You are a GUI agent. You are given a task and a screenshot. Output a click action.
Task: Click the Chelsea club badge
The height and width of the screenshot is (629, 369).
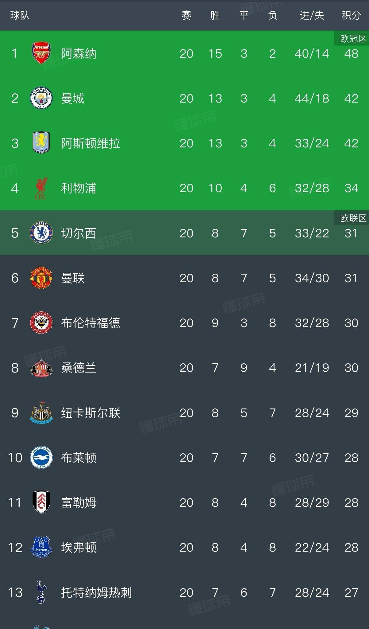coord(41,233)
